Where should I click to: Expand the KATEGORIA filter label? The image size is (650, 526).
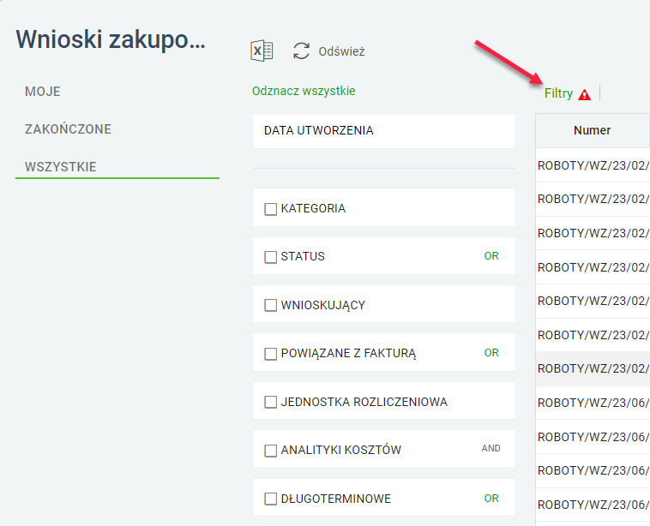click(313, 208)
